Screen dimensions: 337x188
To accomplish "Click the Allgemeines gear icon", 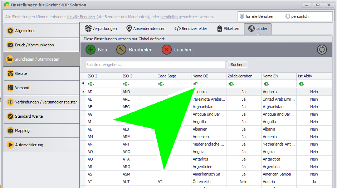I will click(x=10, y=31).
